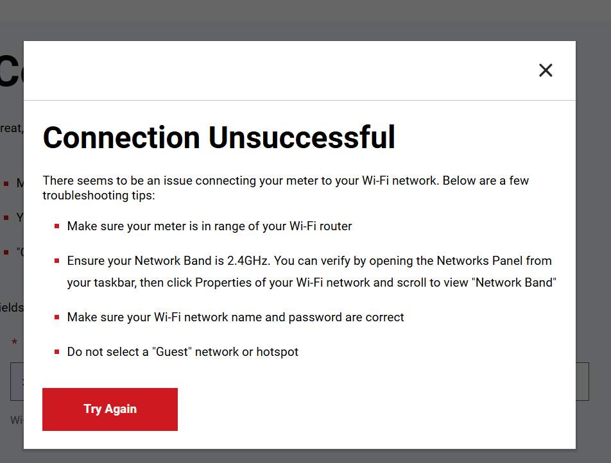Viewport: 611px width, 463px height.
Task: Select the "meter is in range" tip text
Action: pos(209,226)
